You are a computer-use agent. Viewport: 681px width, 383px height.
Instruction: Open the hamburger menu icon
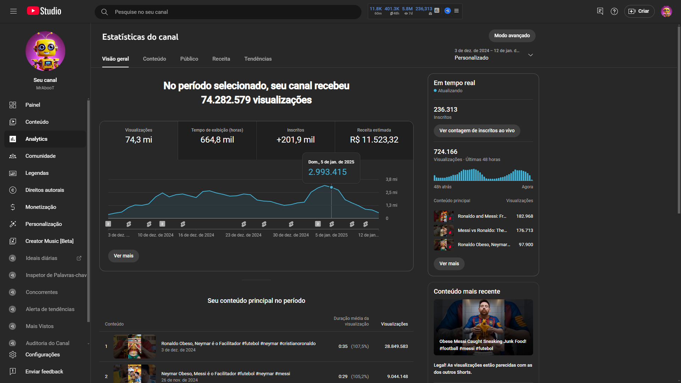[13, 11]
